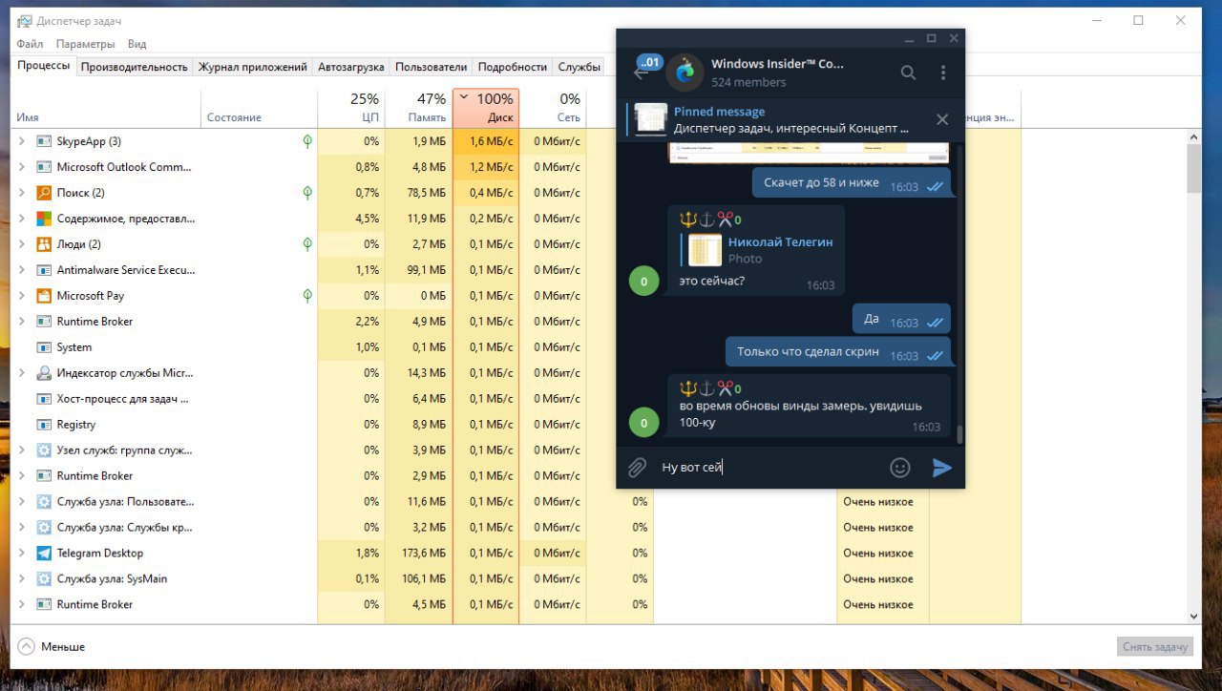Expand the SkypeApp (3) process group
Viewport: 1222px width, 691px height.
point(22,141)
